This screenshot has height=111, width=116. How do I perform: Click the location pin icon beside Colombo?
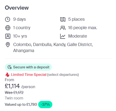click(8, 45)
